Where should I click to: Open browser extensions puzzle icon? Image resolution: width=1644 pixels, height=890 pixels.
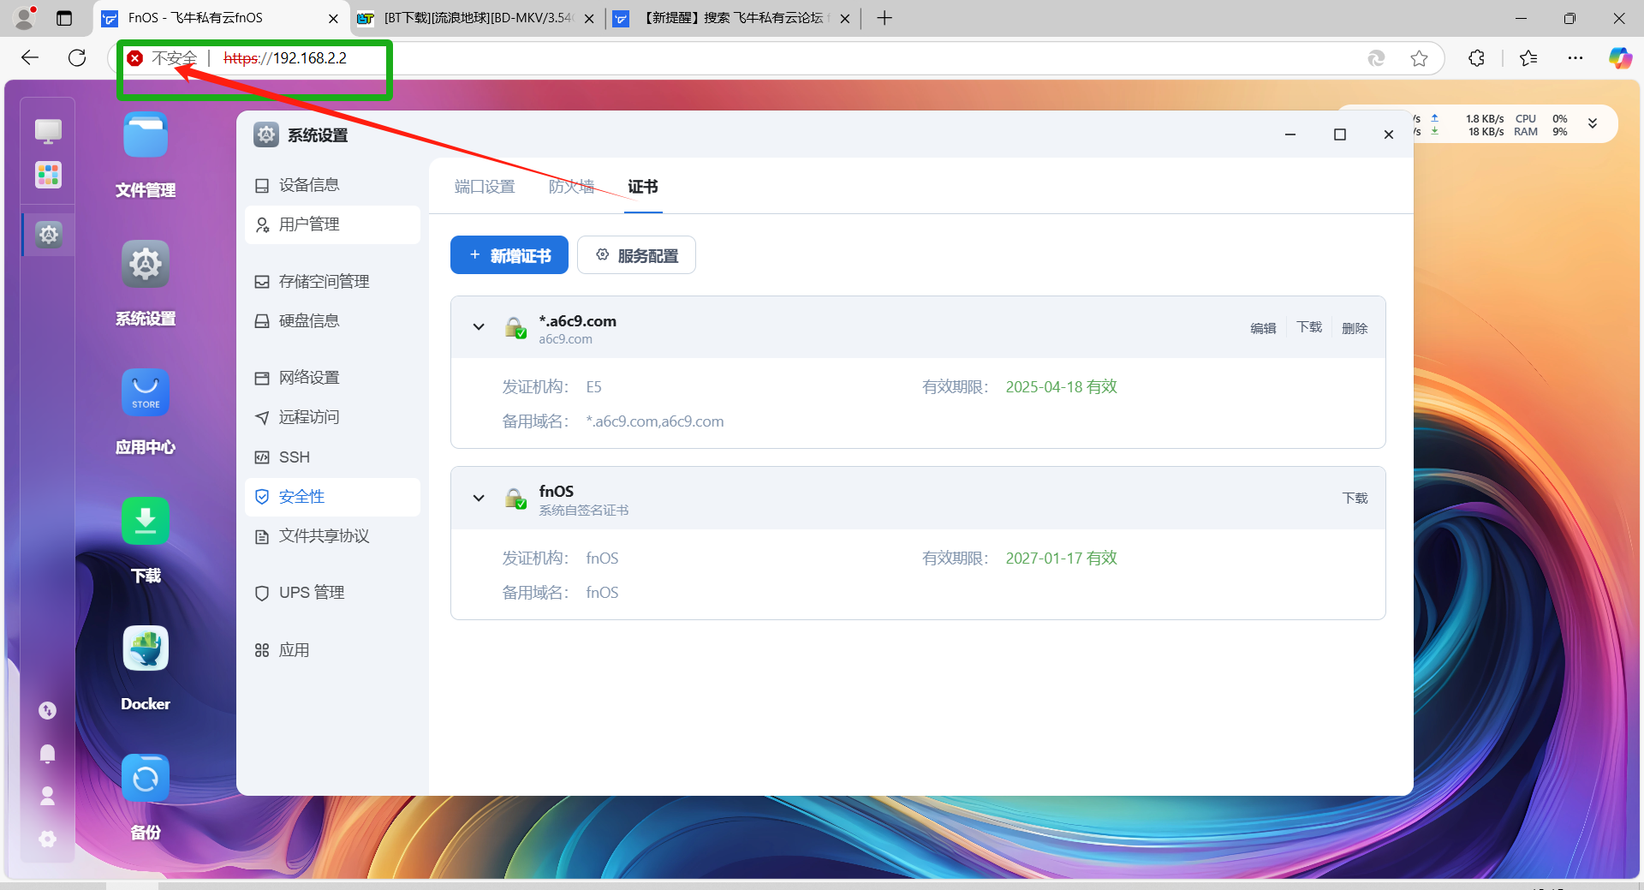coord(1476,58)
